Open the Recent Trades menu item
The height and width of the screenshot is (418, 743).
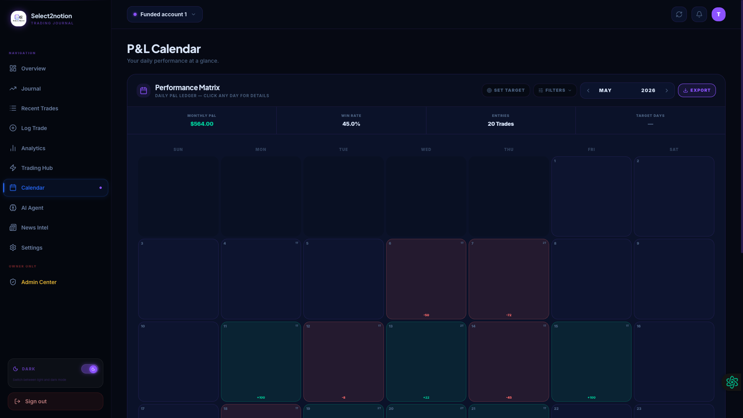56,108
